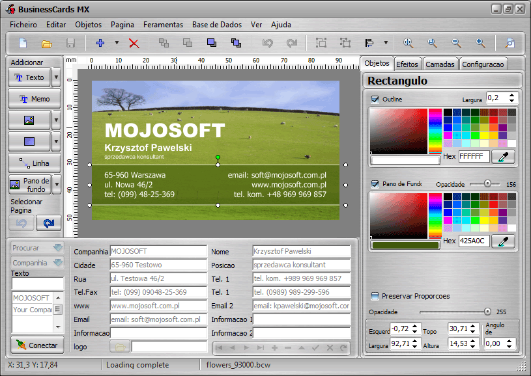Pick outline color with the eyedropper
The image size is (531, 376).
[504, 157]
